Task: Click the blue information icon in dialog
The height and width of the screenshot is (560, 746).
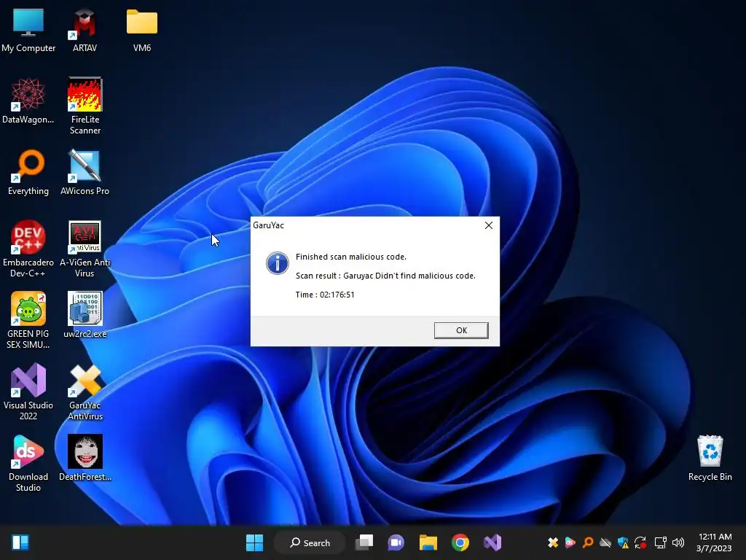Action: point(278,262)
